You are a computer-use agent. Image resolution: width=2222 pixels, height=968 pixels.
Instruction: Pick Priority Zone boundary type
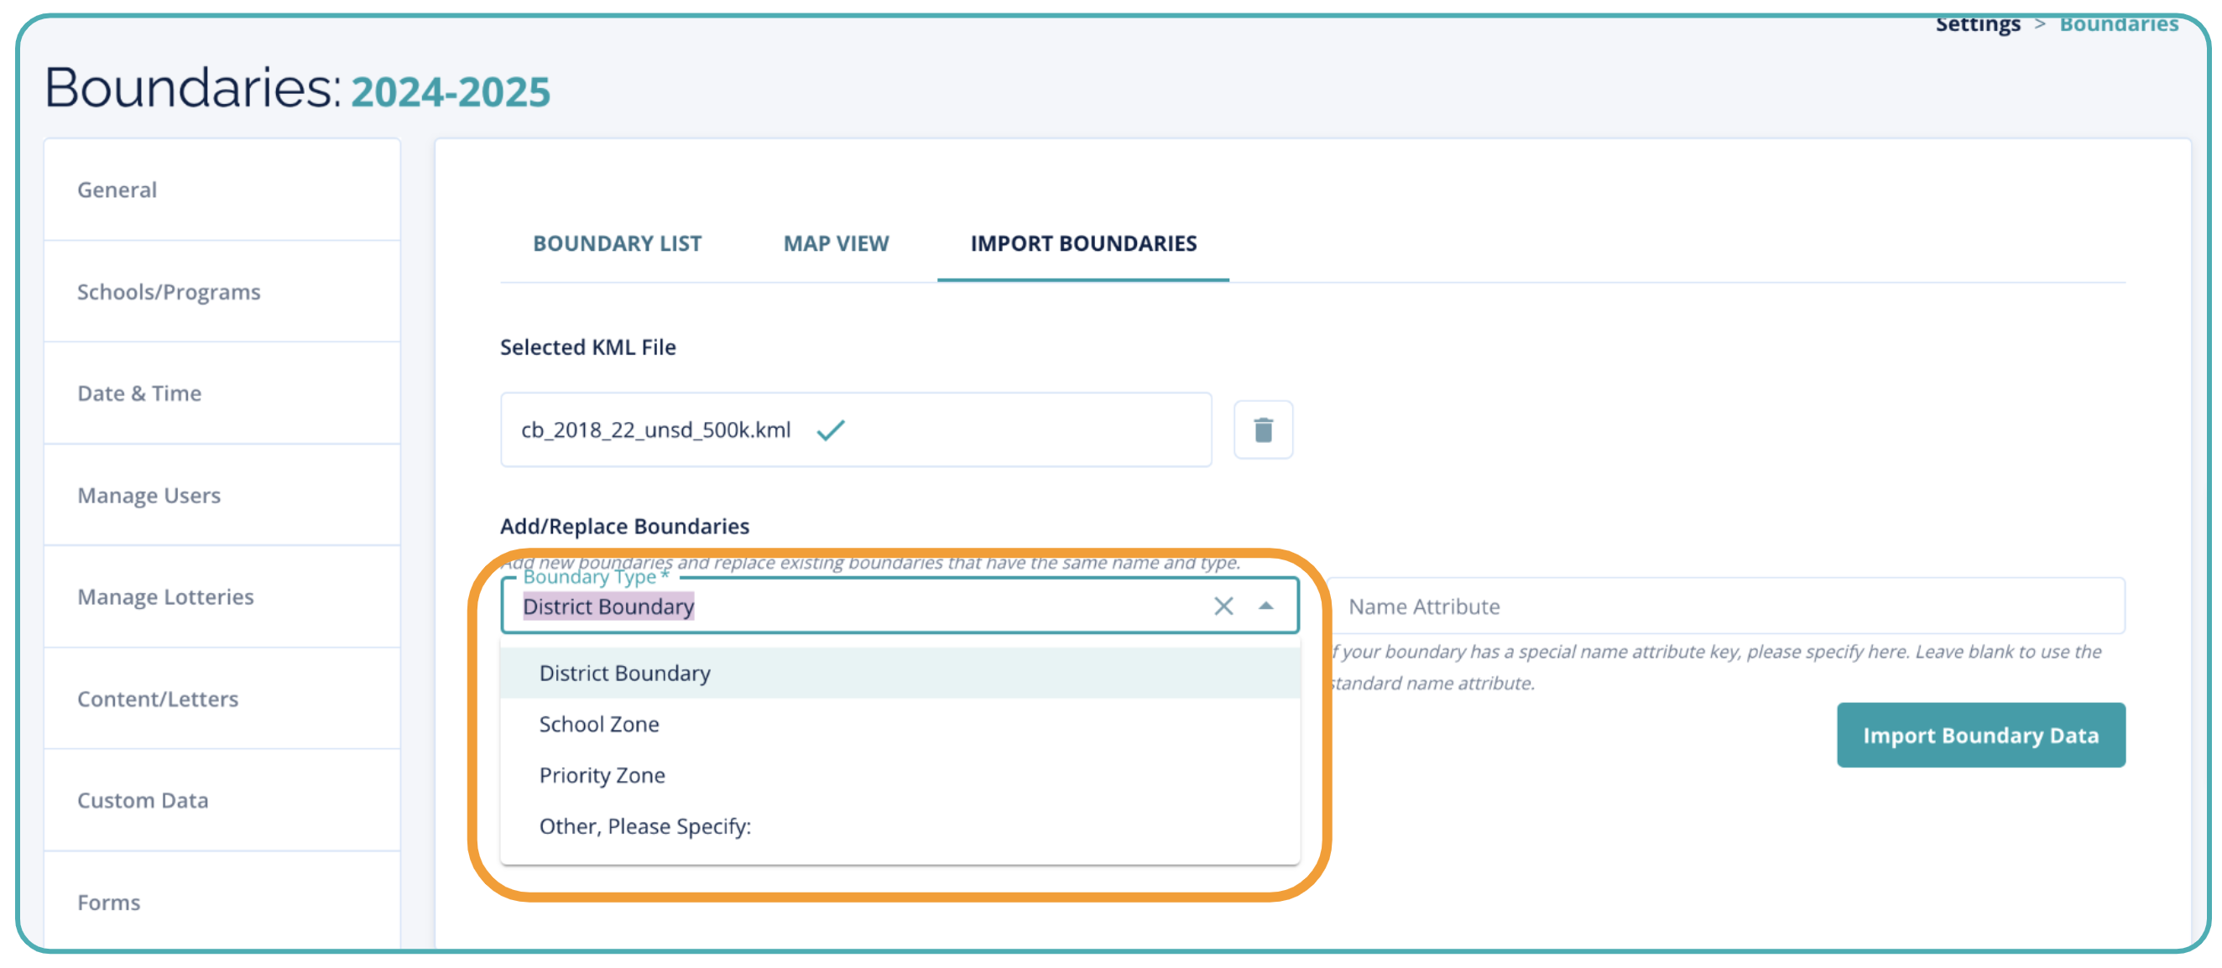(601, 775)
